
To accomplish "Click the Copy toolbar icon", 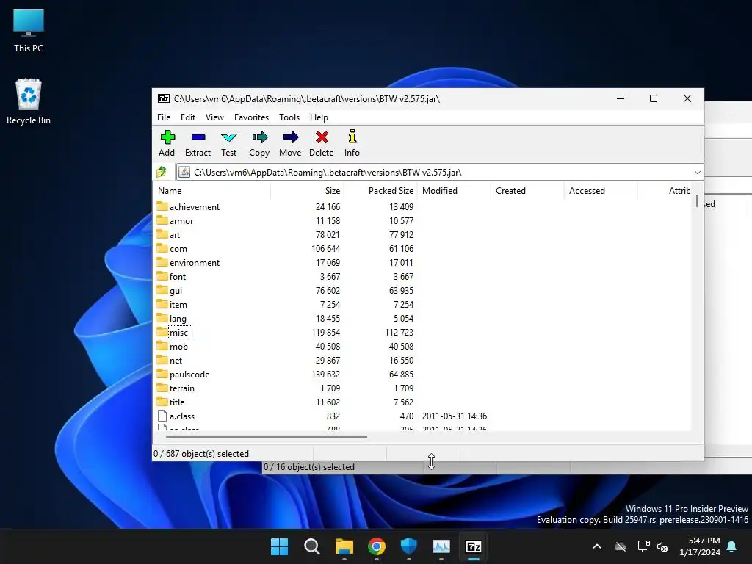I will (259, 142).
